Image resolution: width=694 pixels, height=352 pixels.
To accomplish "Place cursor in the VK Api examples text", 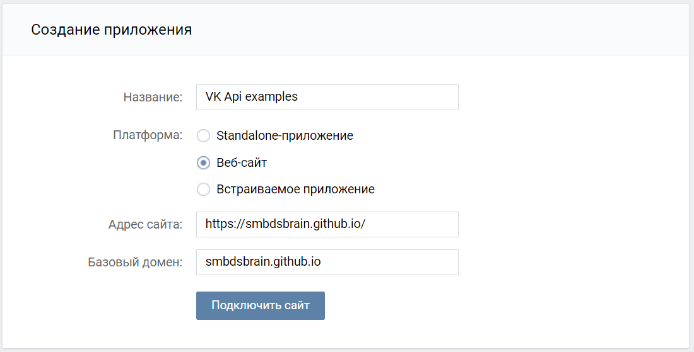I will 252,97.
